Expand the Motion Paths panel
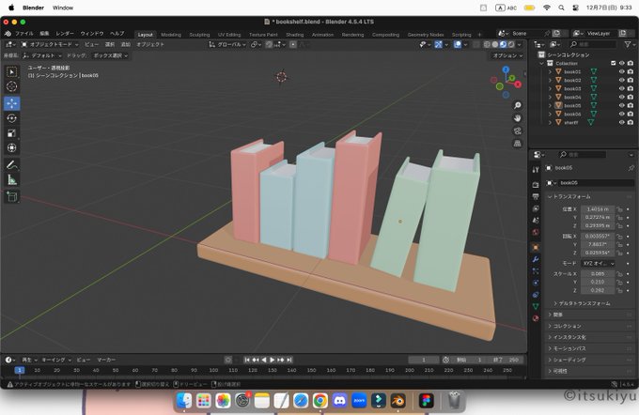The image size is (639, 415). 568,348
